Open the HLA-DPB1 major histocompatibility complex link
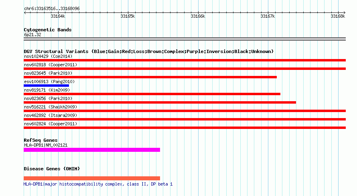The height and width of the screenshot is (196, 357). click(x=98, y=184)
